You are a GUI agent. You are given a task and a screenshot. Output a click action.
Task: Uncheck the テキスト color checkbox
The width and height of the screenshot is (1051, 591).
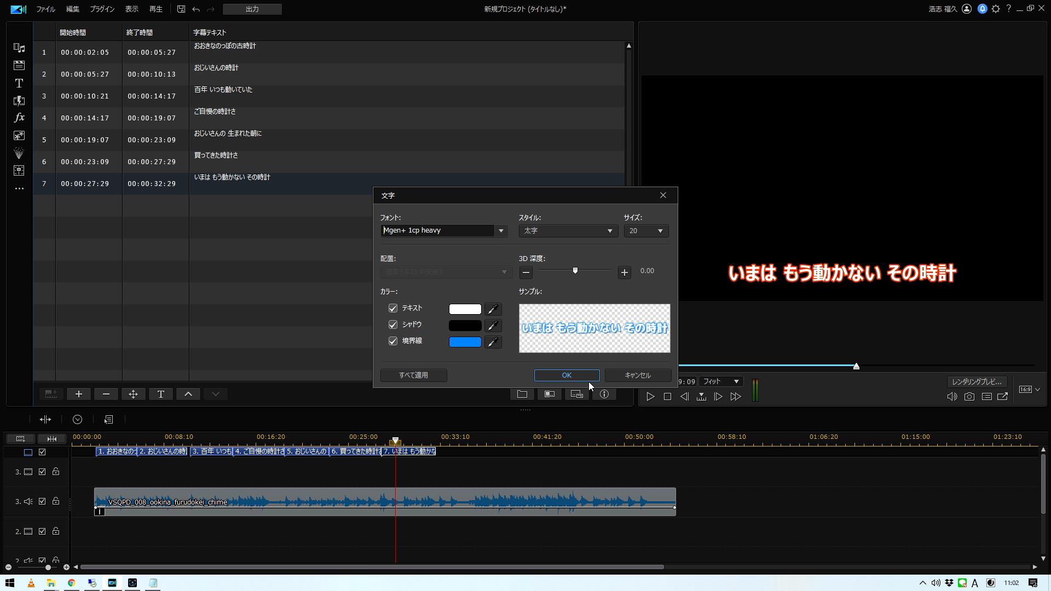[x=392, y=309]
